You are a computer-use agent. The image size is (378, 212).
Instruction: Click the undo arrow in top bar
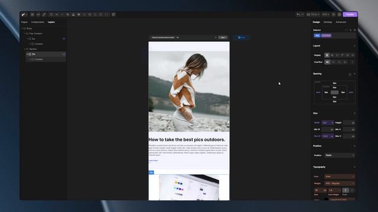[x=298, y=15]
